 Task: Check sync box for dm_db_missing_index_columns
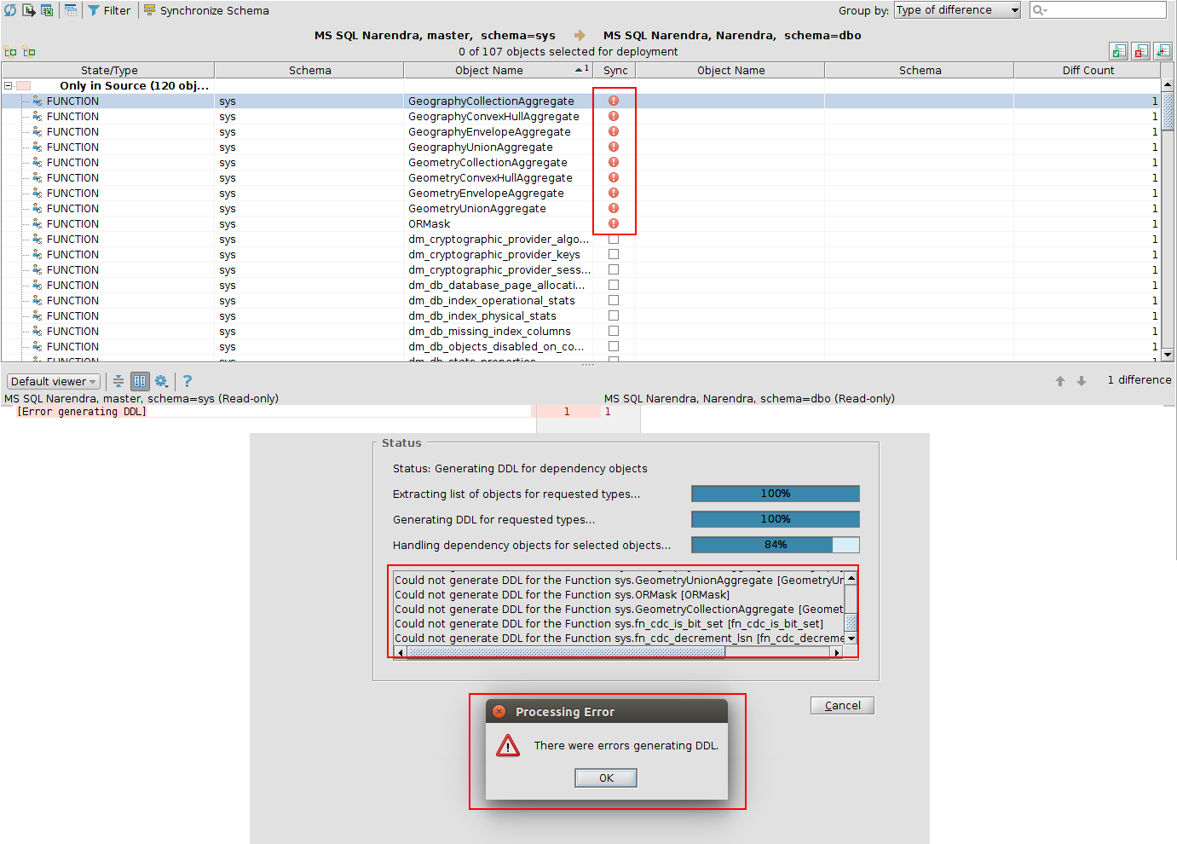click(614, 331)
